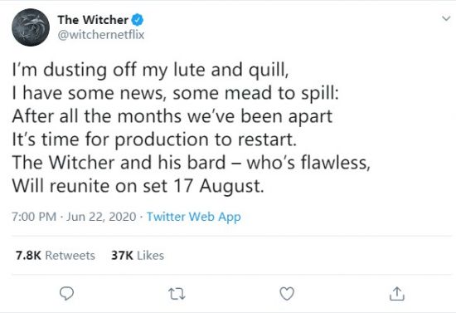Like the tweet with the heart icon

point(287,294)
